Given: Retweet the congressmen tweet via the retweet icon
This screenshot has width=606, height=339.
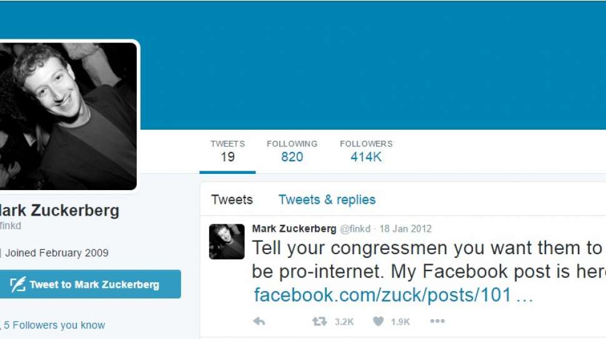Looking at the screenshot, I should tap(320, 322).
